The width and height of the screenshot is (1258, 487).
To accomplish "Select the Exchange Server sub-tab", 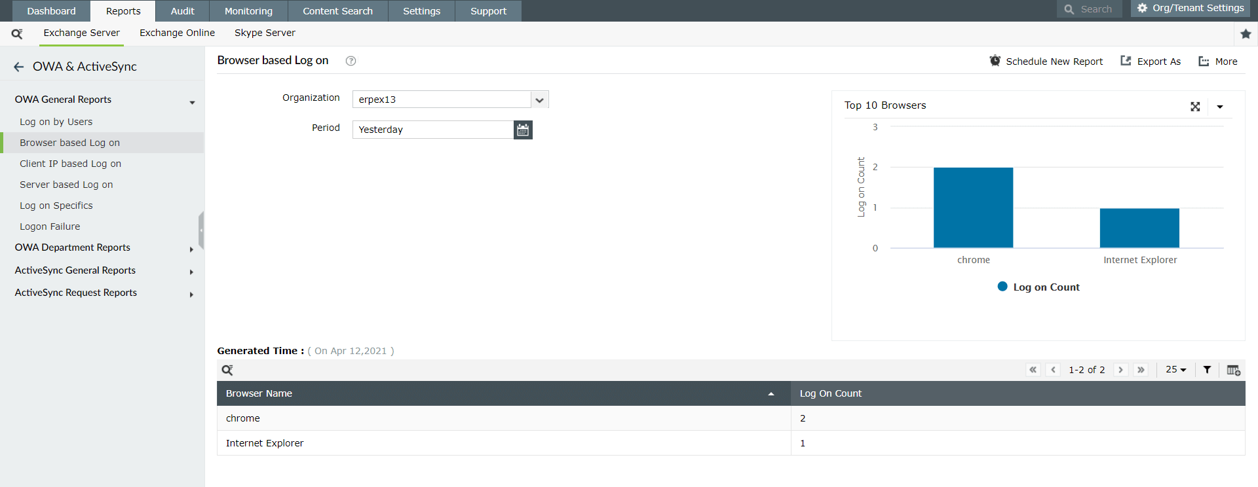I will click(x=81, y=33).
